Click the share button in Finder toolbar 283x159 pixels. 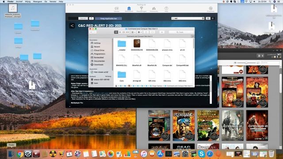pyautogui.click(x=146, y=32)
